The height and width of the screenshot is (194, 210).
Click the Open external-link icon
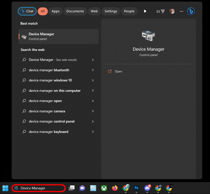tap(110, 71)
